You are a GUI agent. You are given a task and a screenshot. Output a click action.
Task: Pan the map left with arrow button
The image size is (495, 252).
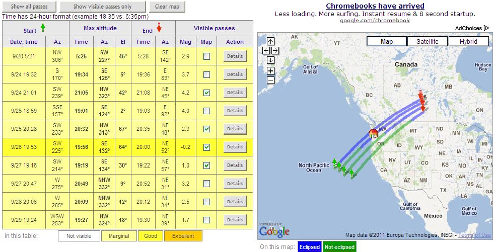coord(266,51)
